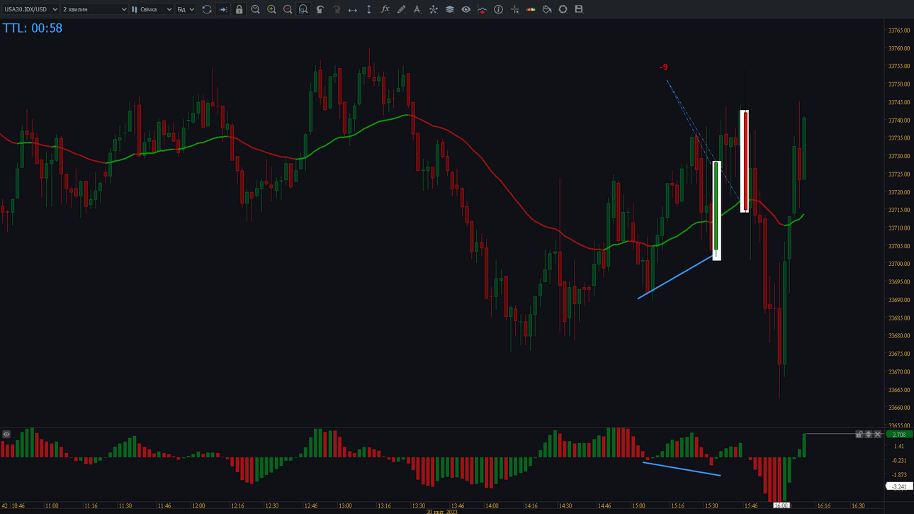This screenshot has height=514, width=914.
Task: Click the 13:00 time axis label
Action: point(345,506)
